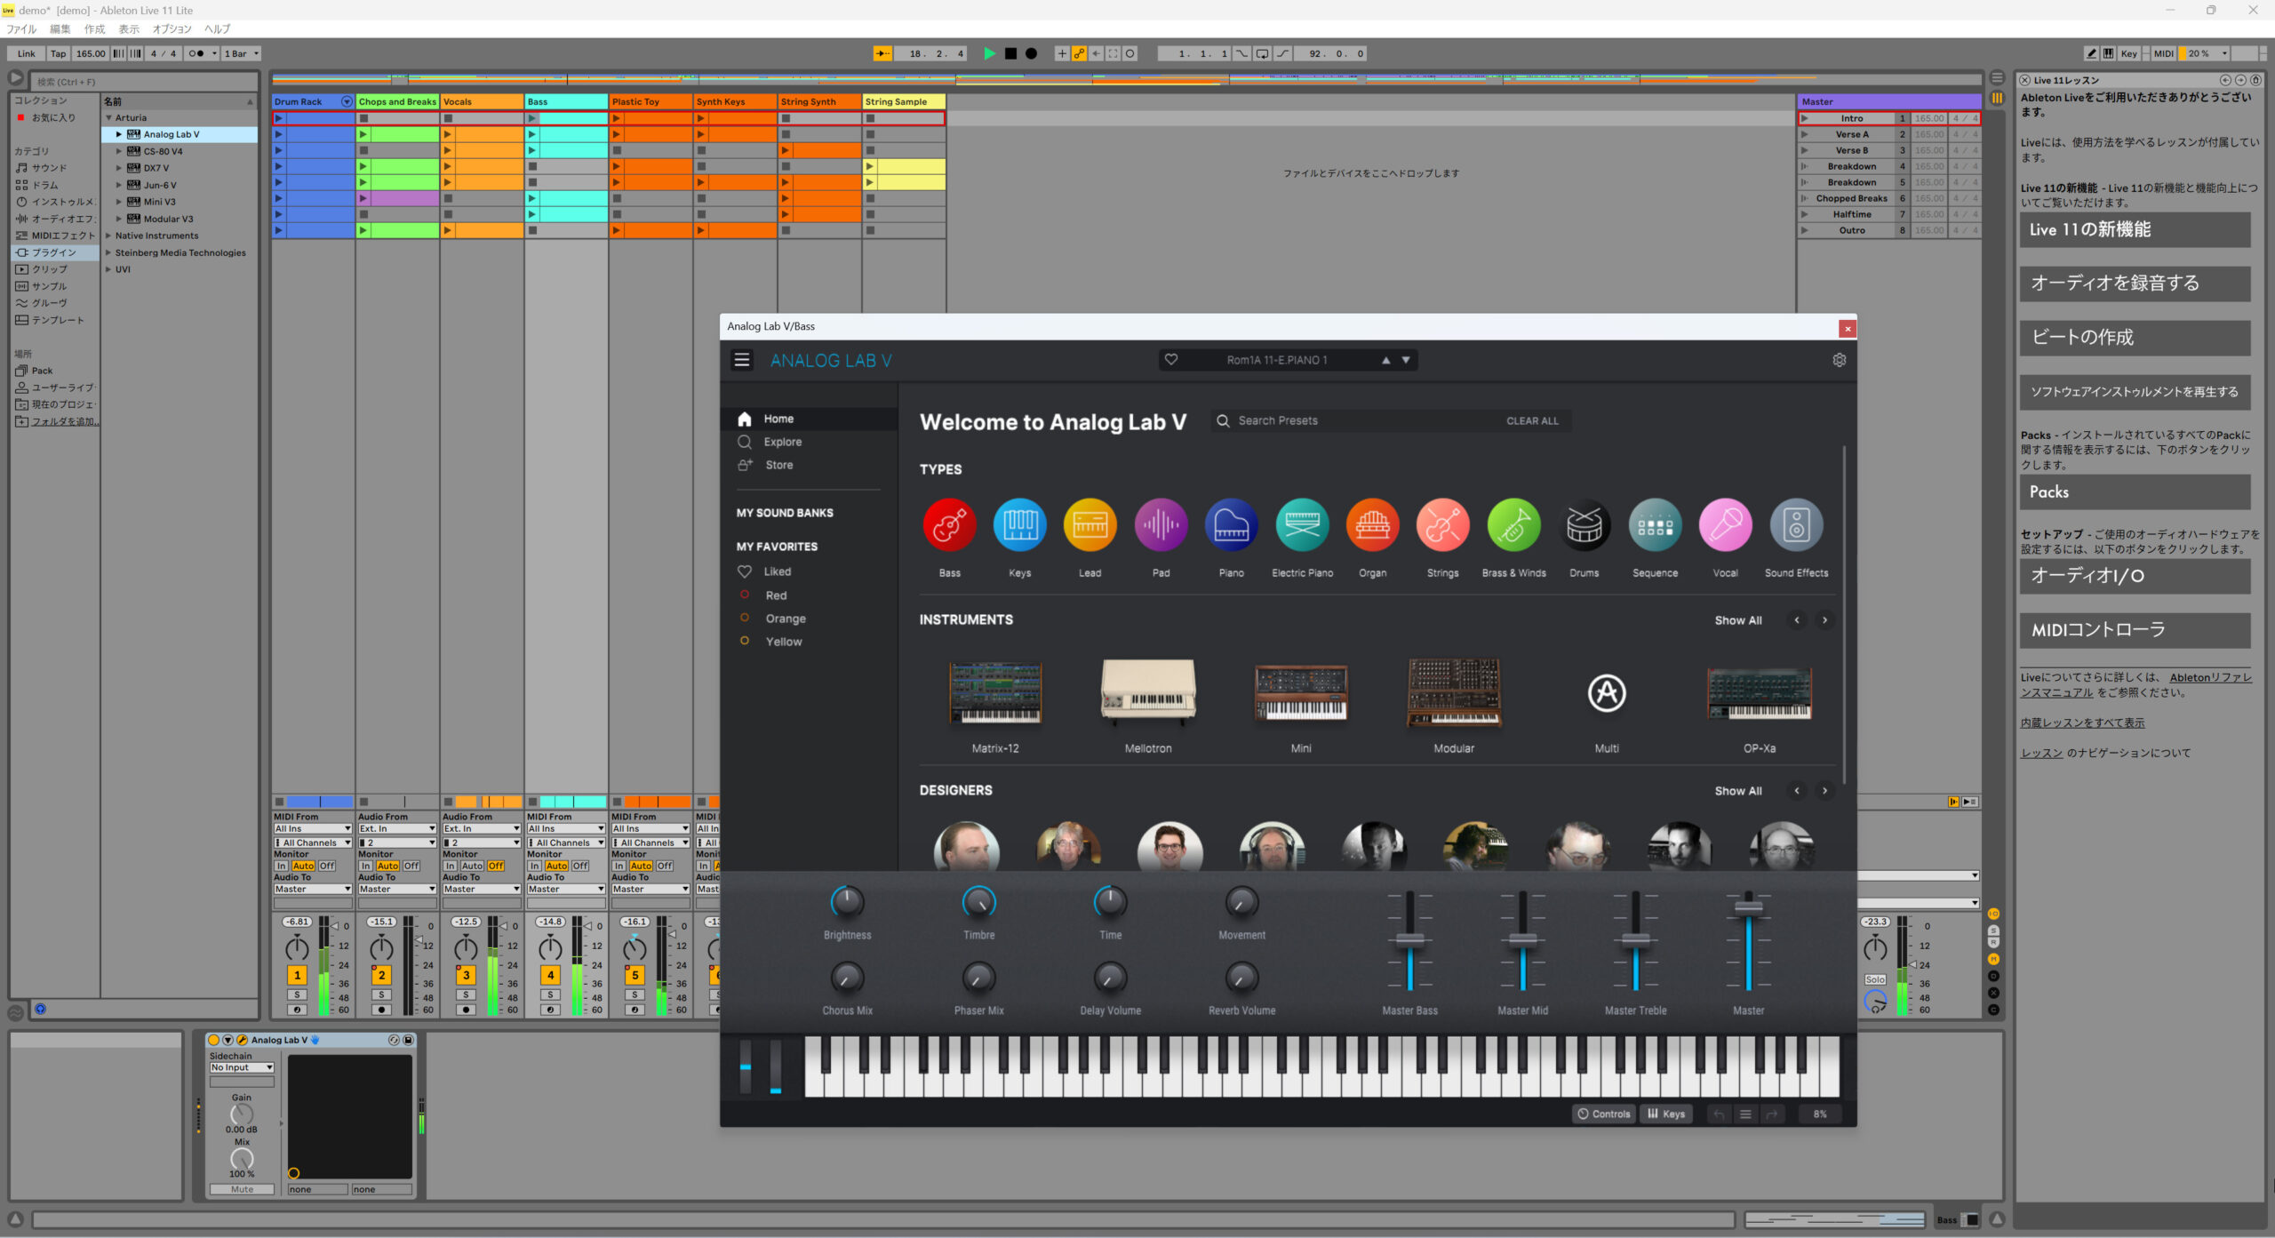Toggle the Link button in Ableton
The height and width of the screenshot is (1238, 2275).
26,53
